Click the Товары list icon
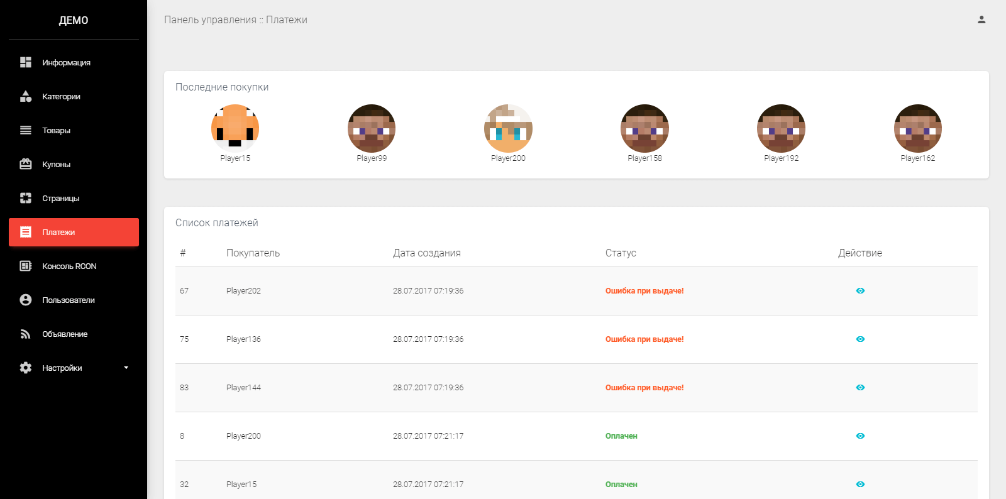This screenshot has width=1006, height=499. pos(26,130)
